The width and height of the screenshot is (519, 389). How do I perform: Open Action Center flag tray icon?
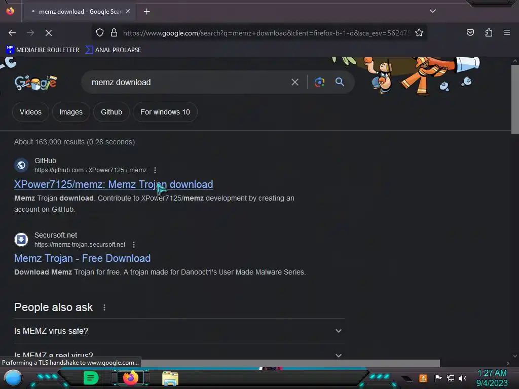(438, 378)
